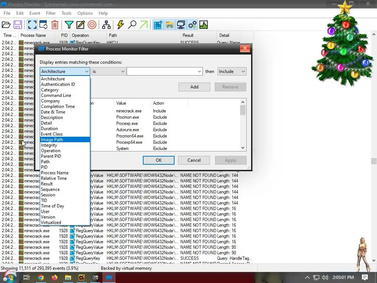
Task: Open the notification center icon
Action: pyautogui.click(x=365, y=277)
